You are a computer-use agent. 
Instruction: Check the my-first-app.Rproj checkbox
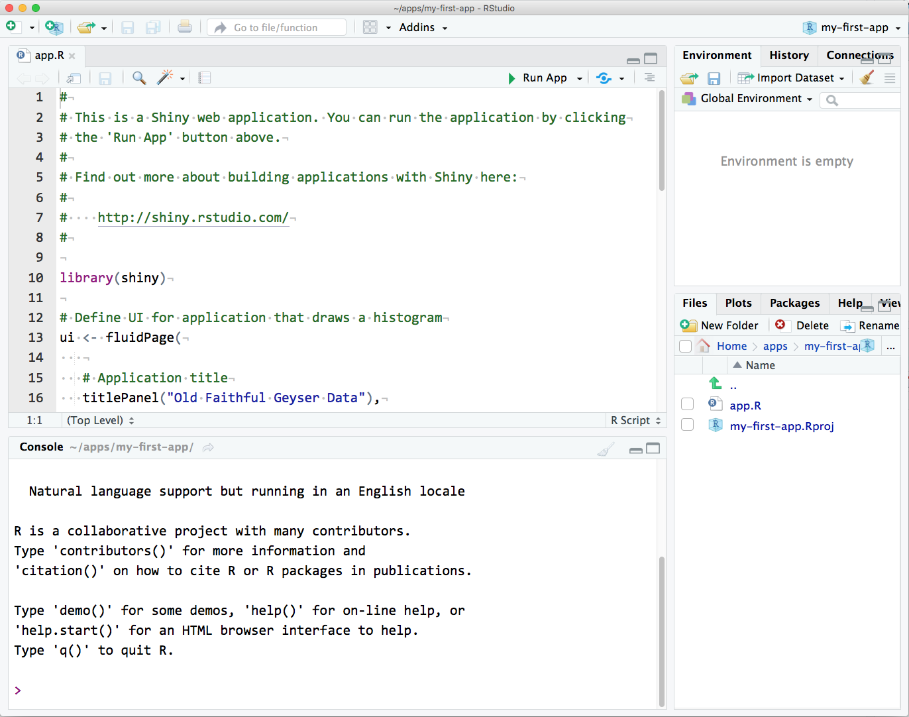687,424
